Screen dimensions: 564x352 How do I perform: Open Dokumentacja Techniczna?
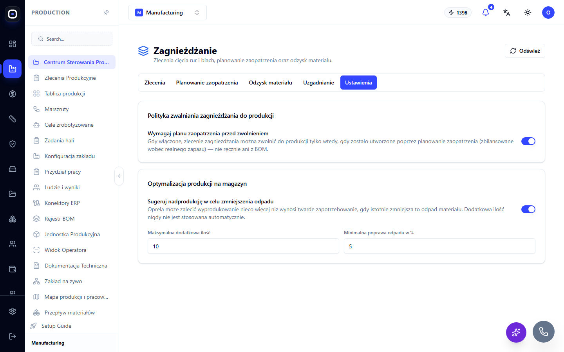click(72, 266)
